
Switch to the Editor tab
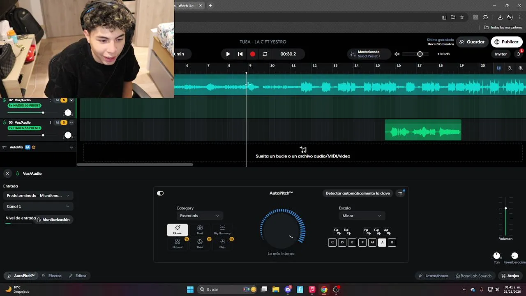click(x=77, y=276)
